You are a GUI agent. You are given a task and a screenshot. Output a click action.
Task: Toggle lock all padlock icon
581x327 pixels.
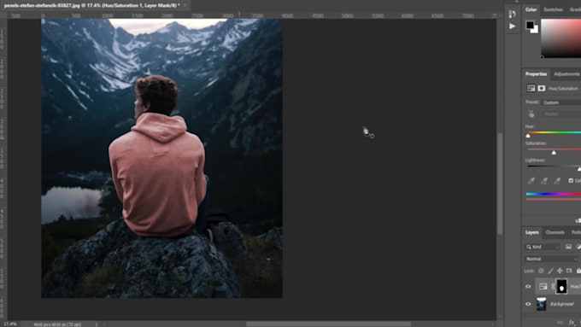pyautogui.click(x=578, y=271)
